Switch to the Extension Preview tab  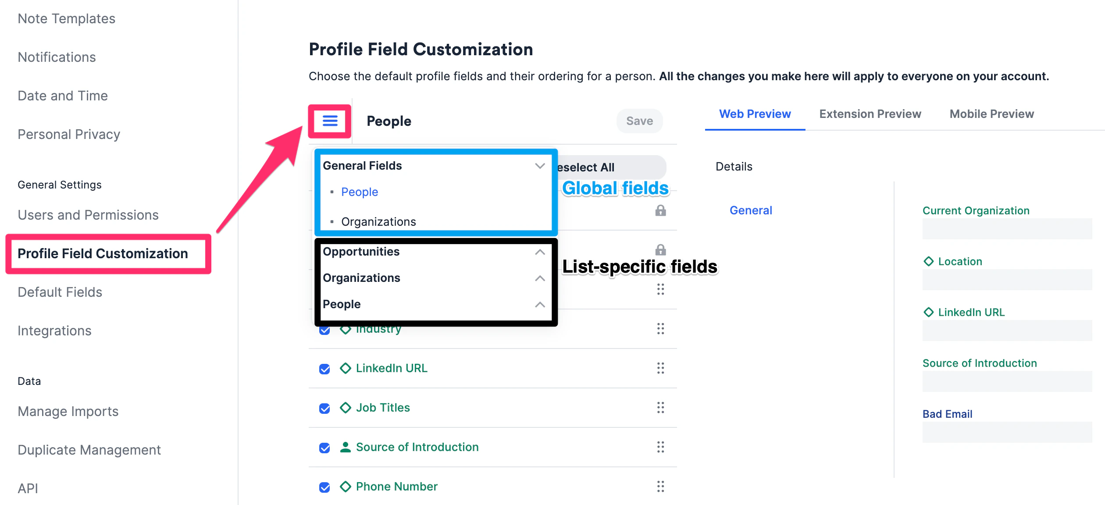pos(870,114)
